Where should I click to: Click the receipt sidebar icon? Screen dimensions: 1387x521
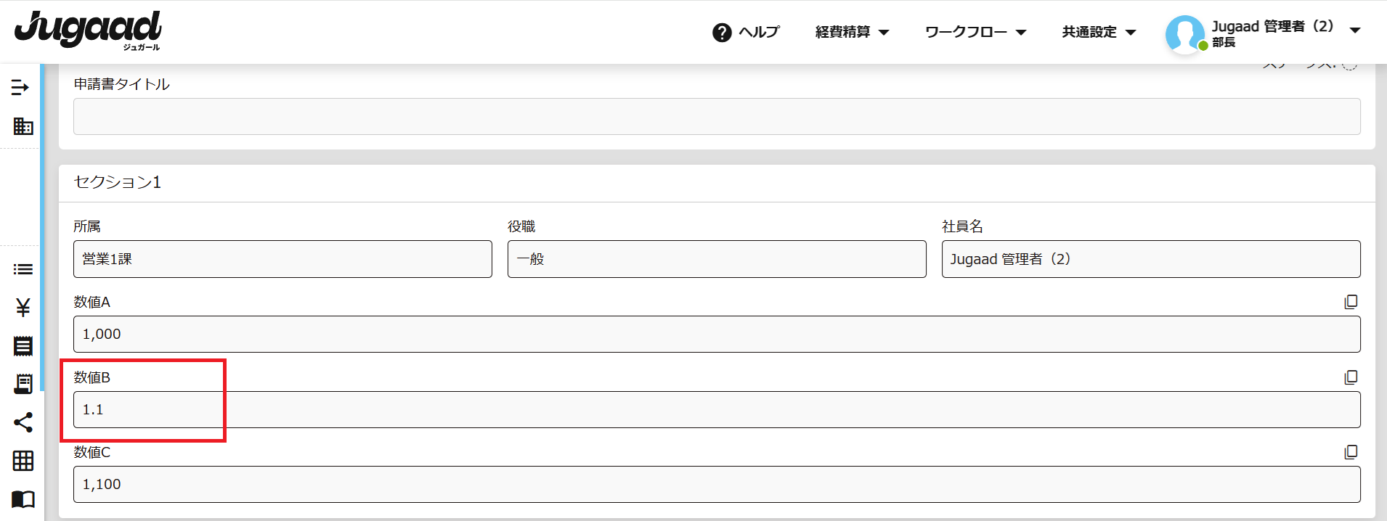(x=23, y=384)
